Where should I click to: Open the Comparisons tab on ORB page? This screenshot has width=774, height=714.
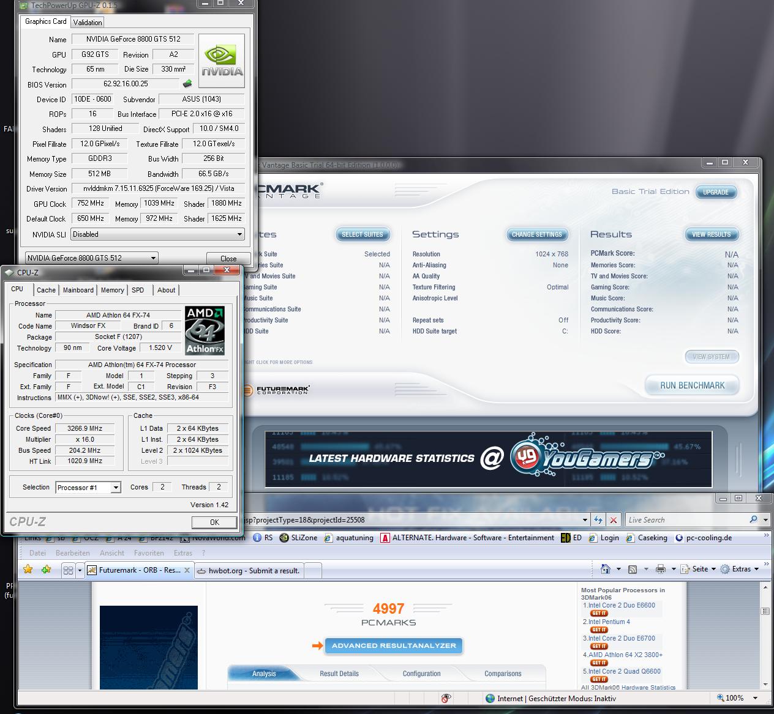(x=503, y=674)
